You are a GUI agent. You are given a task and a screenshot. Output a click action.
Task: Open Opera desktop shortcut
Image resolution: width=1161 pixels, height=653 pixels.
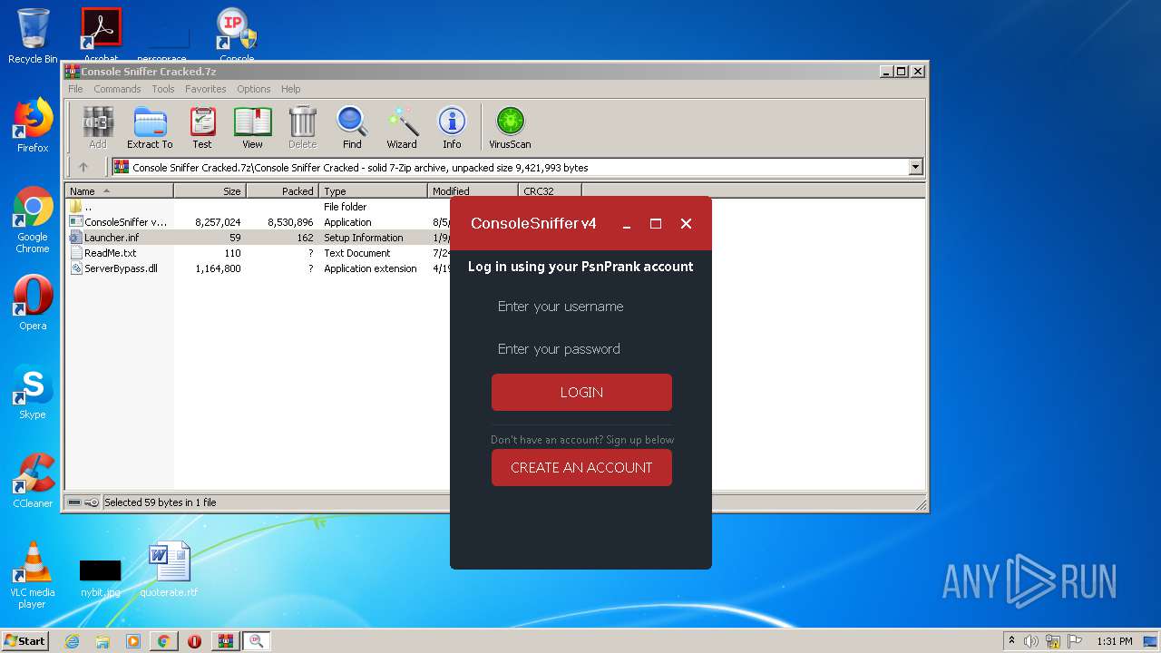pyautogui.click(x=33, y=303)
